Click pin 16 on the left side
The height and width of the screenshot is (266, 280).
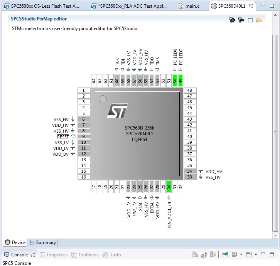click(84, 177)
